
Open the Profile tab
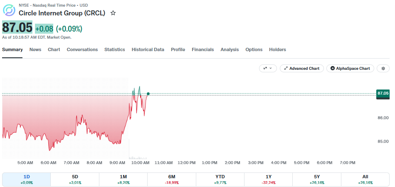(178, 49)
